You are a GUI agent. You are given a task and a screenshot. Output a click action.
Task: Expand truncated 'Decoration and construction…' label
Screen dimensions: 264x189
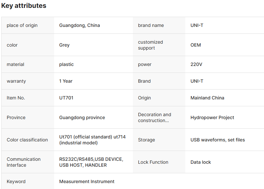(154, 117)
